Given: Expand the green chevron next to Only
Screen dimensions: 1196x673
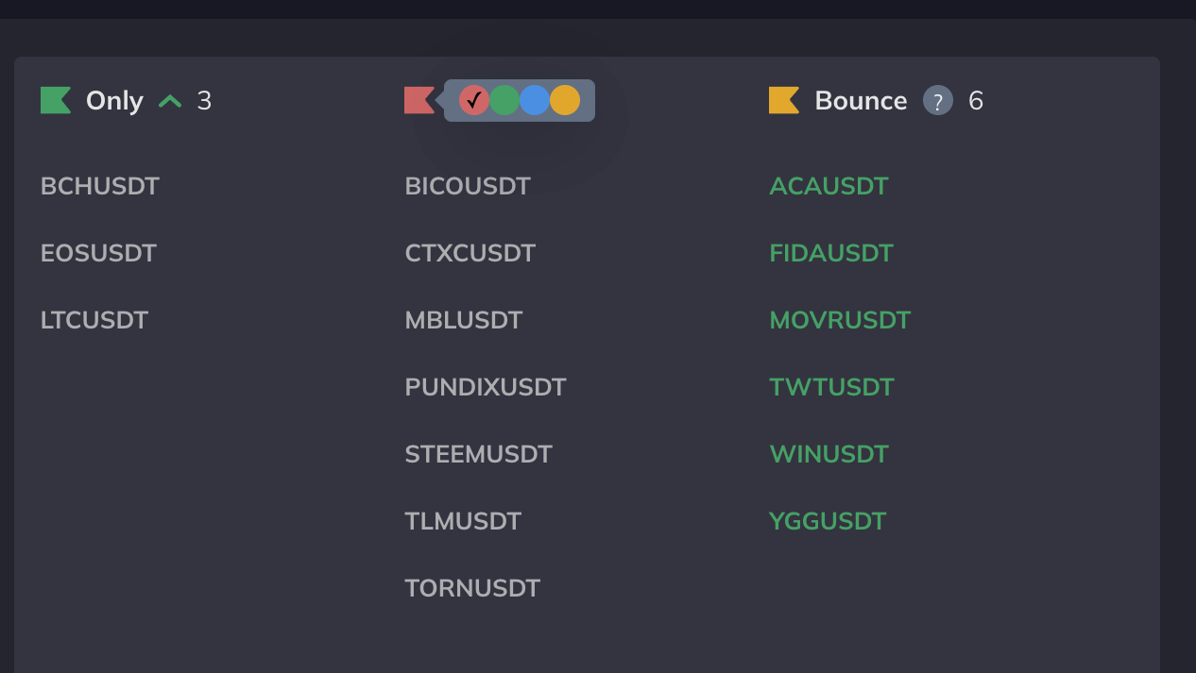Looking at the screenshot, I should tap(170, 101).
